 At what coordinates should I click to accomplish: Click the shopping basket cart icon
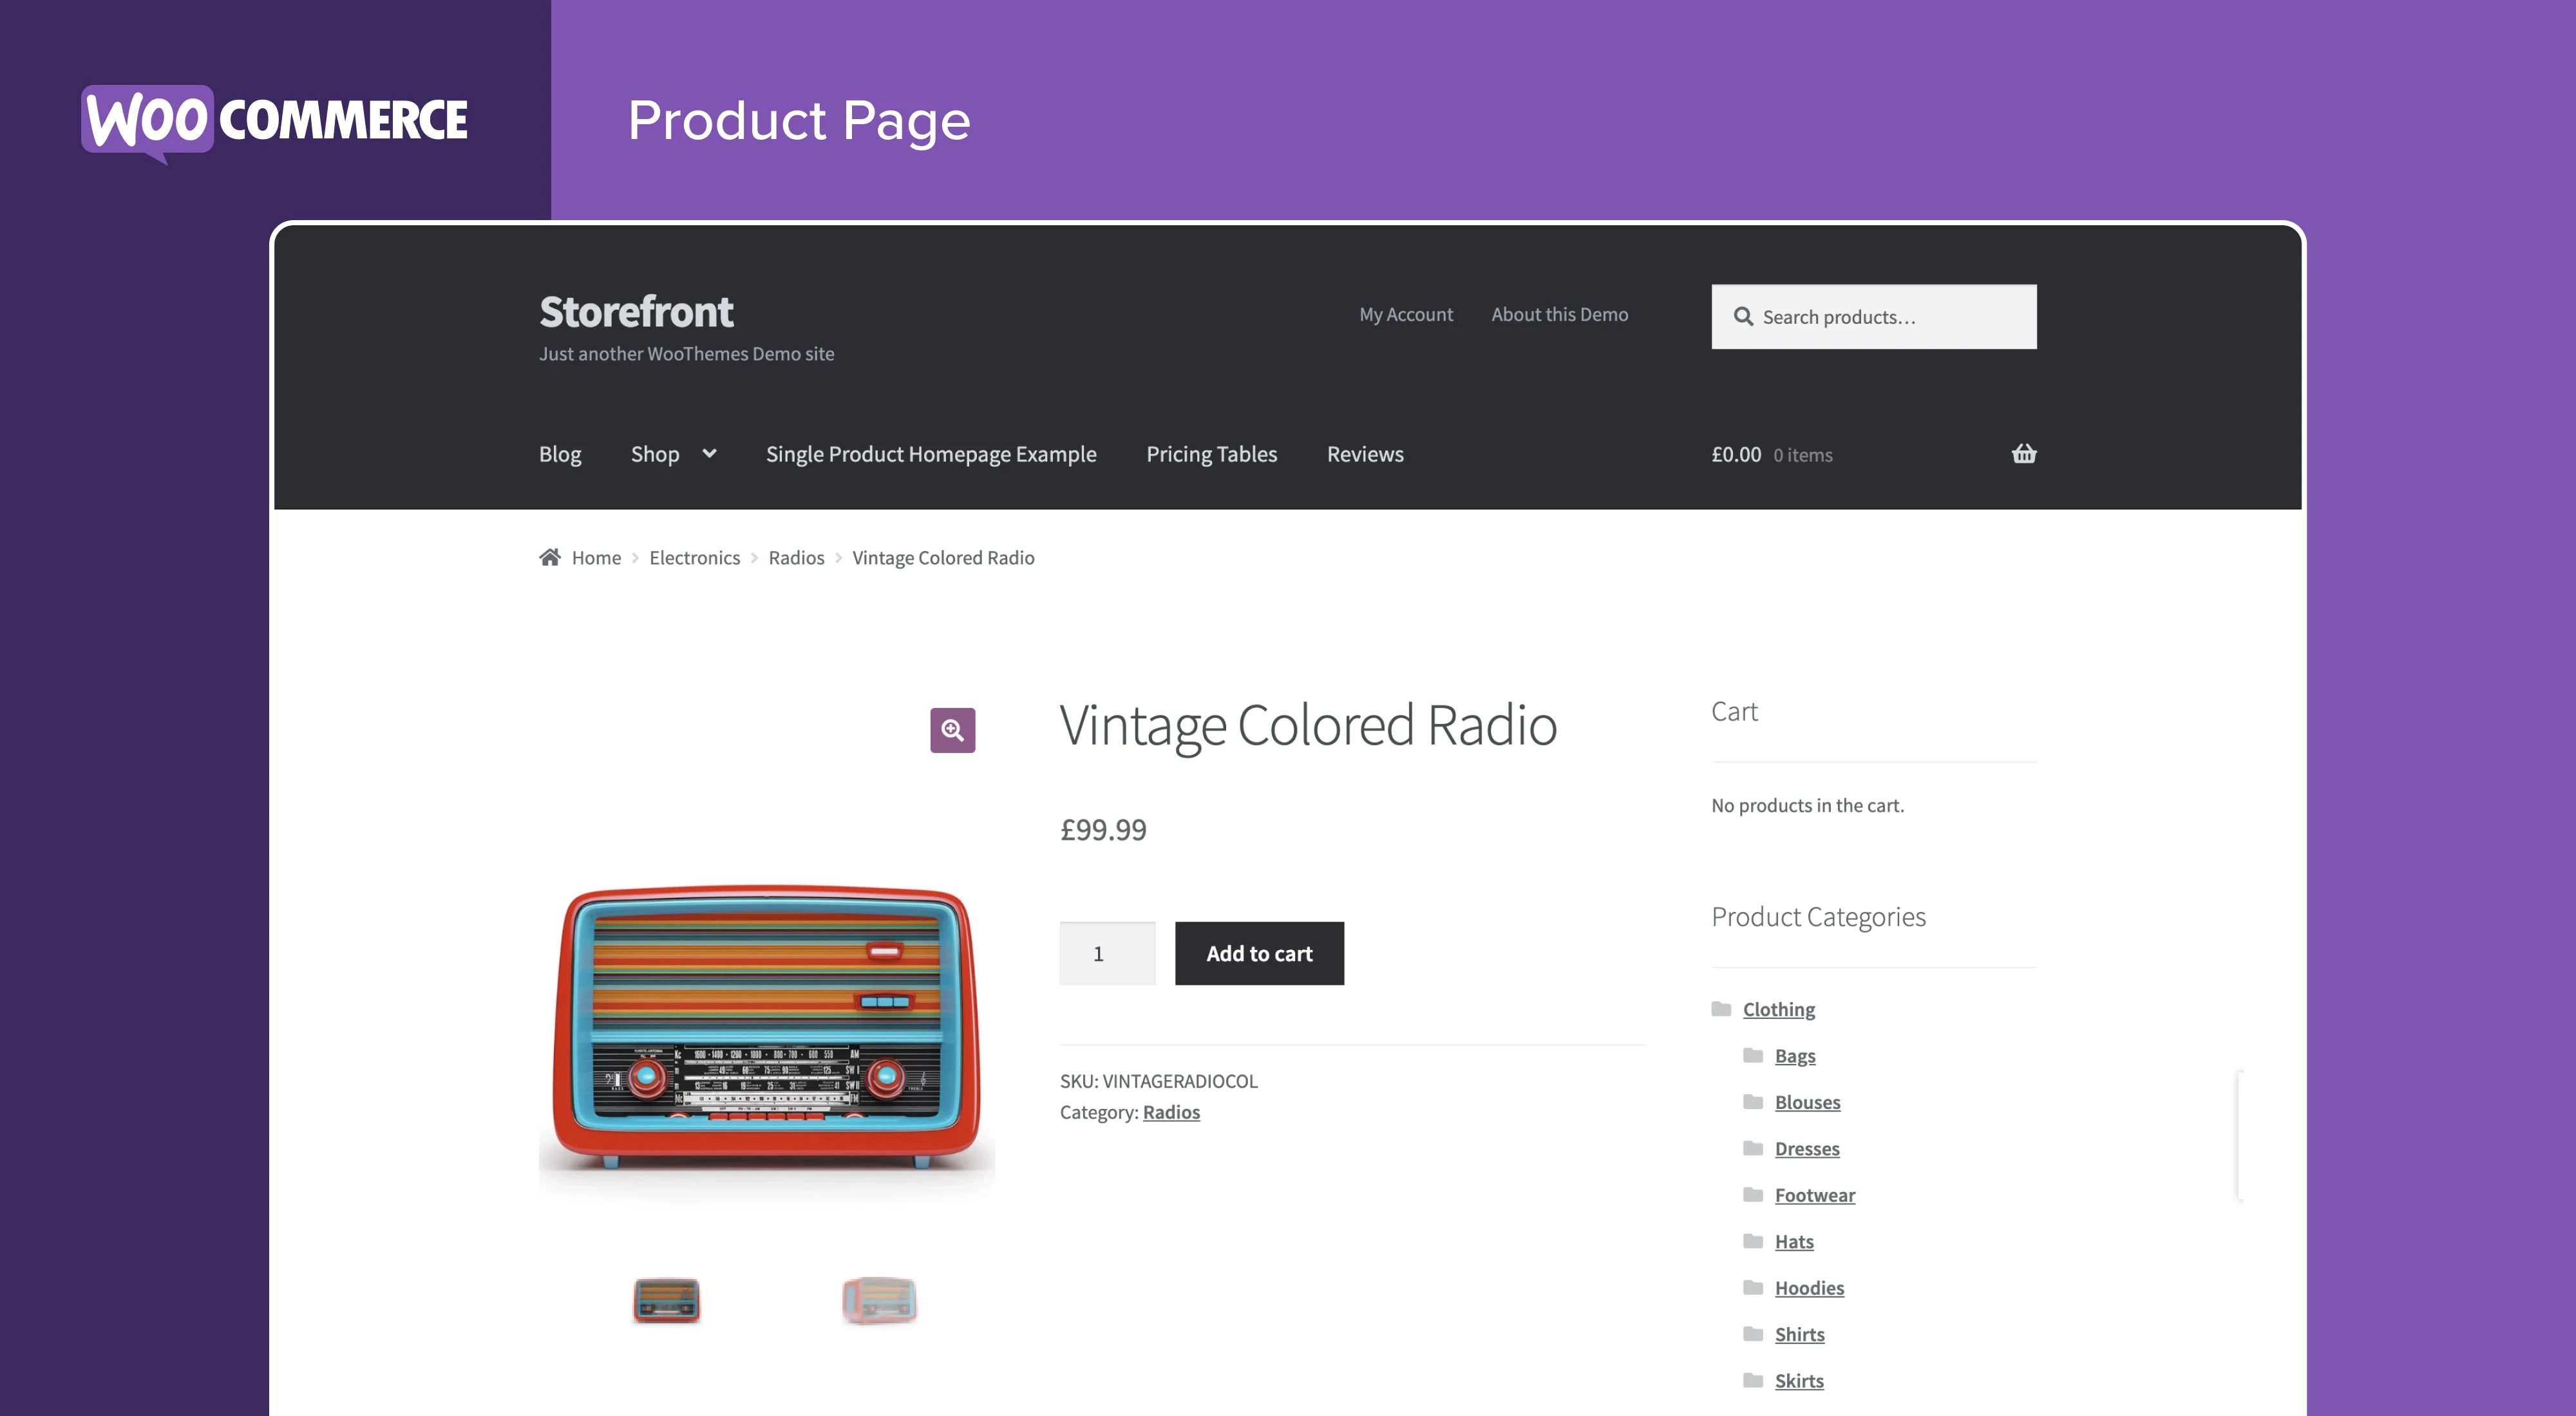tap(2023, 454)
